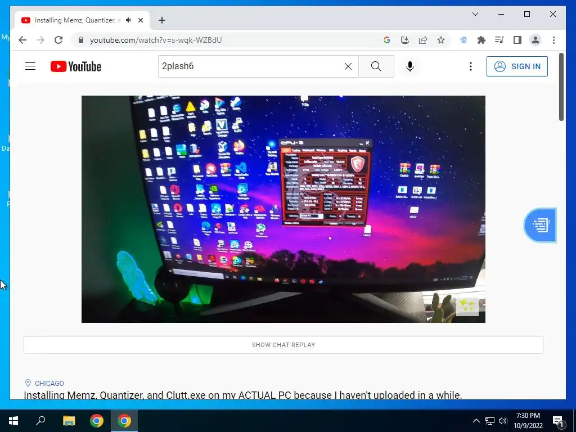Bookmark this tab with the star
Screen dimensions: 576x432
tap(441, 40)
